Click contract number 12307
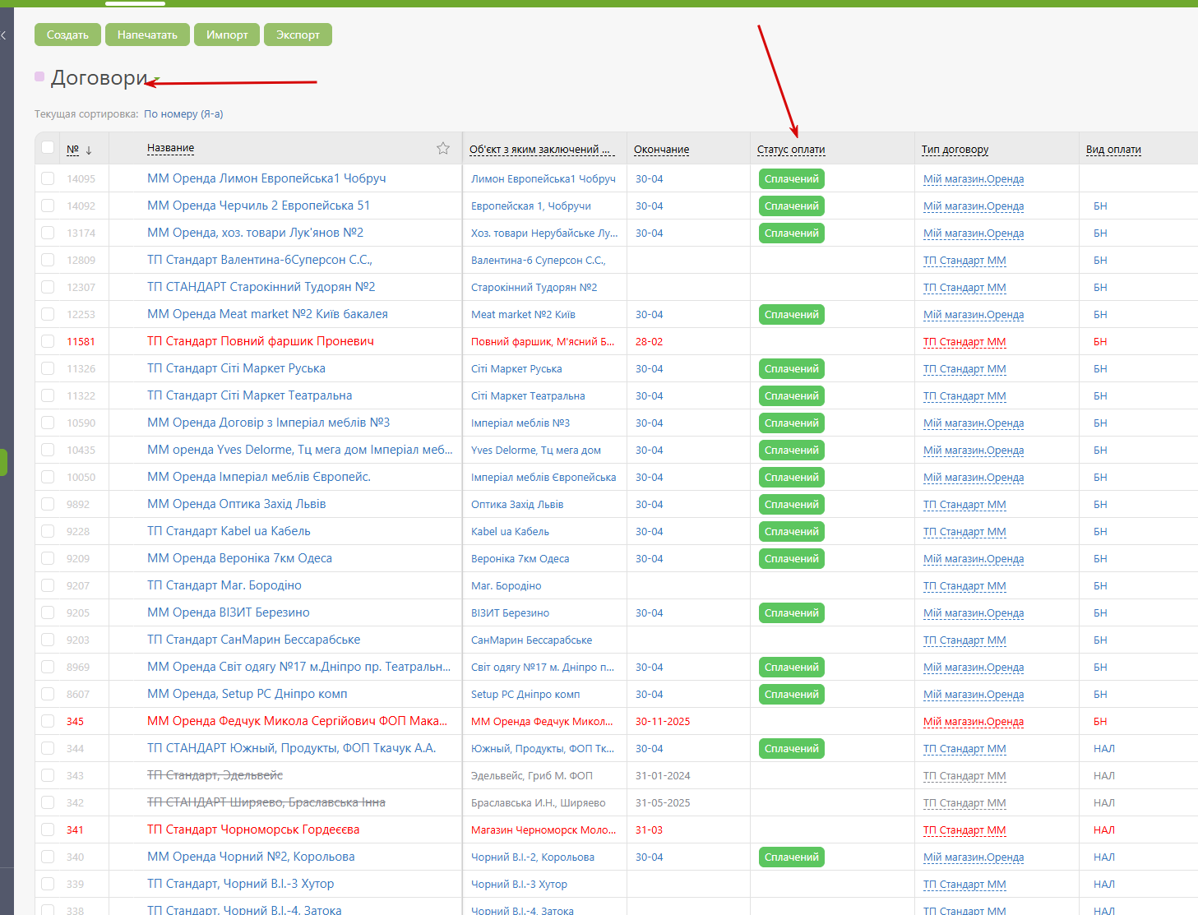 pyautogui.click(x=81, y=288)
